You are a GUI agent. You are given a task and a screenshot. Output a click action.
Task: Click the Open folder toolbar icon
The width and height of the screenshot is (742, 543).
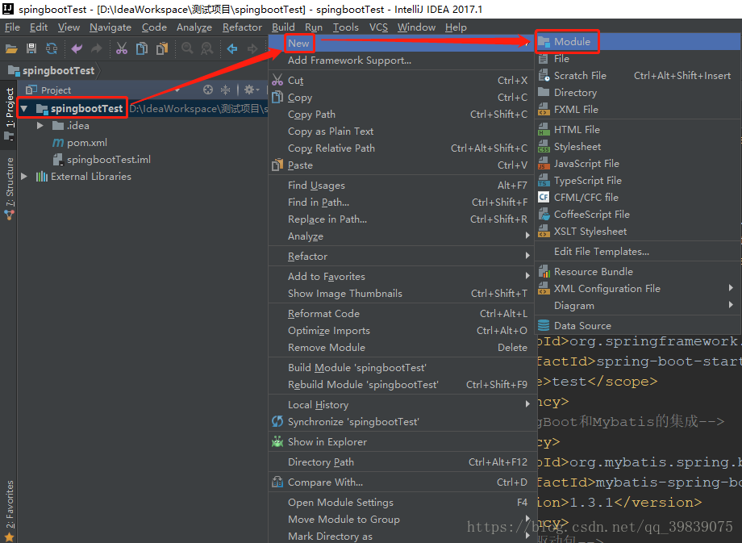coord(11,48)
